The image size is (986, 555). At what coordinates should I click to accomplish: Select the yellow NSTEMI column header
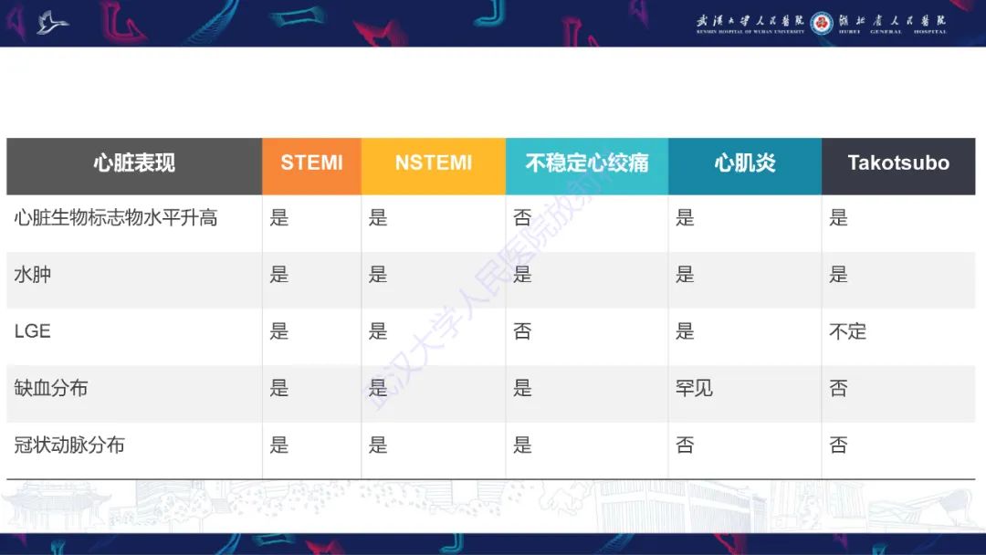[x=434, y=166]
